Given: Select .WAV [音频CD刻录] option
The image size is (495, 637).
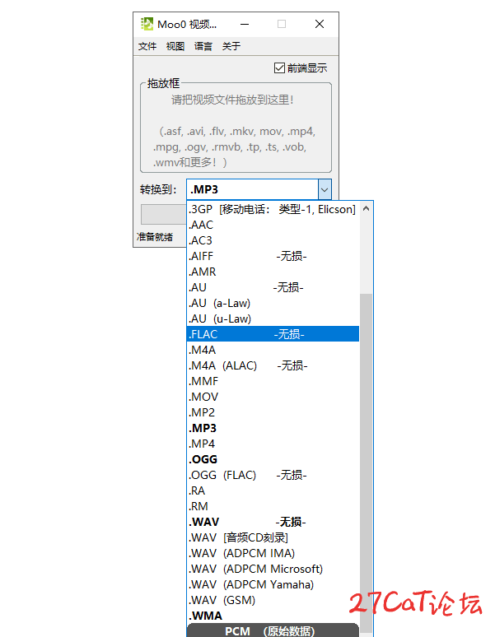Looking at the screenshot, I should [273, 537].
